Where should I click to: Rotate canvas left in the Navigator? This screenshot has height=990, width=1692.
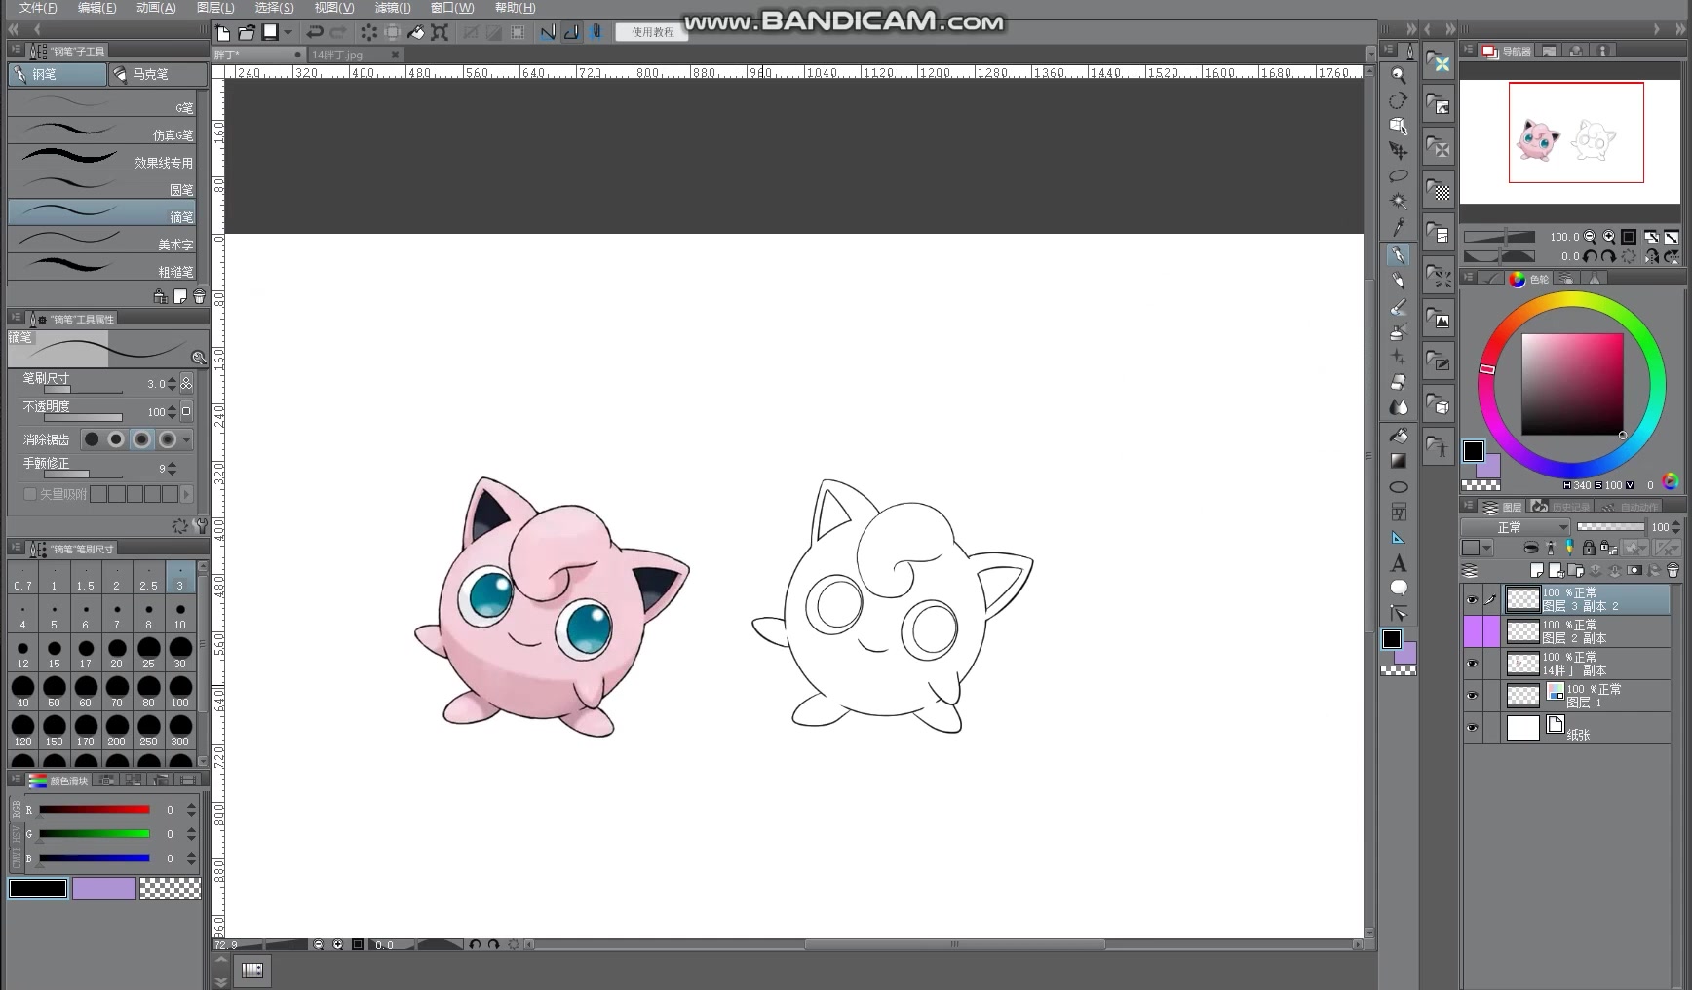click(1590, 256)
